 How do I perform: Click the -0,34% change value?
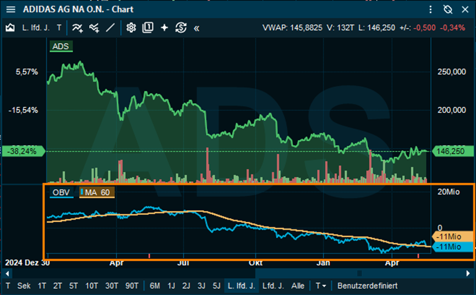tap(452, 28)
